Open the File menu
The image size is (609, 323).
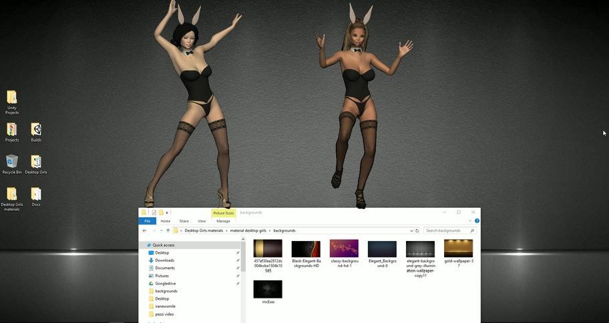(147, 220)
